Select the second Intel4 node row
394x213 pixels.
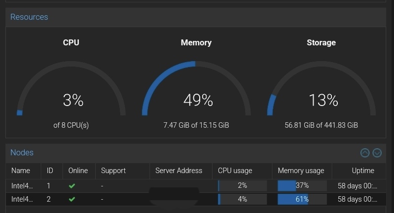(196, 199)
